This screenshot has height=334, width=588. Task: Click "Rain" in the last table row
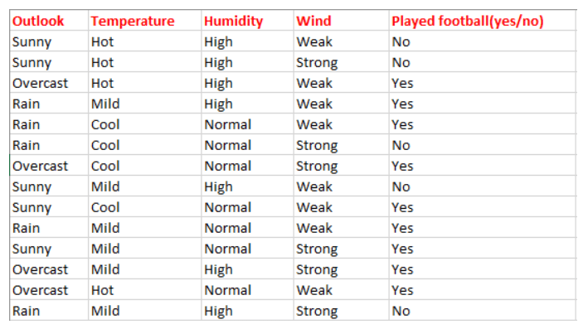(27, 311)
